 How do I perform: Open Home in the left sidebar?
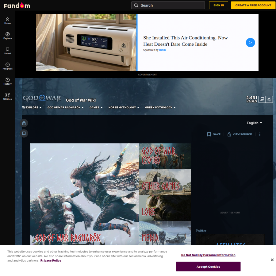(x=8, y=21)
